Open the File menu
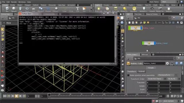This screenshot has height=103, width=184. click(x=3, y=2)
